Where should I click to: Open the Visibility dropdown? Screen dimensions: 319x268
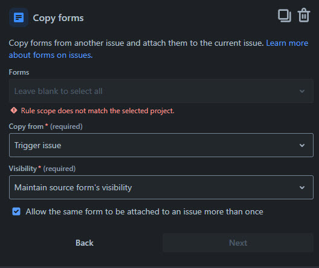tap(161, 187)
